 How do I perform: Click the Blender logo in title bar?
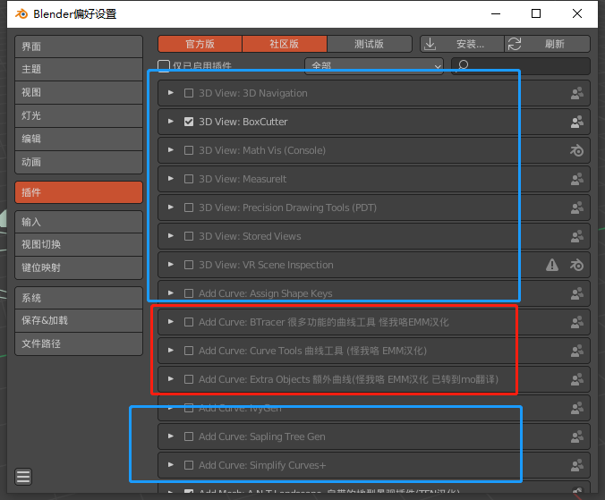tap(21, 14)
